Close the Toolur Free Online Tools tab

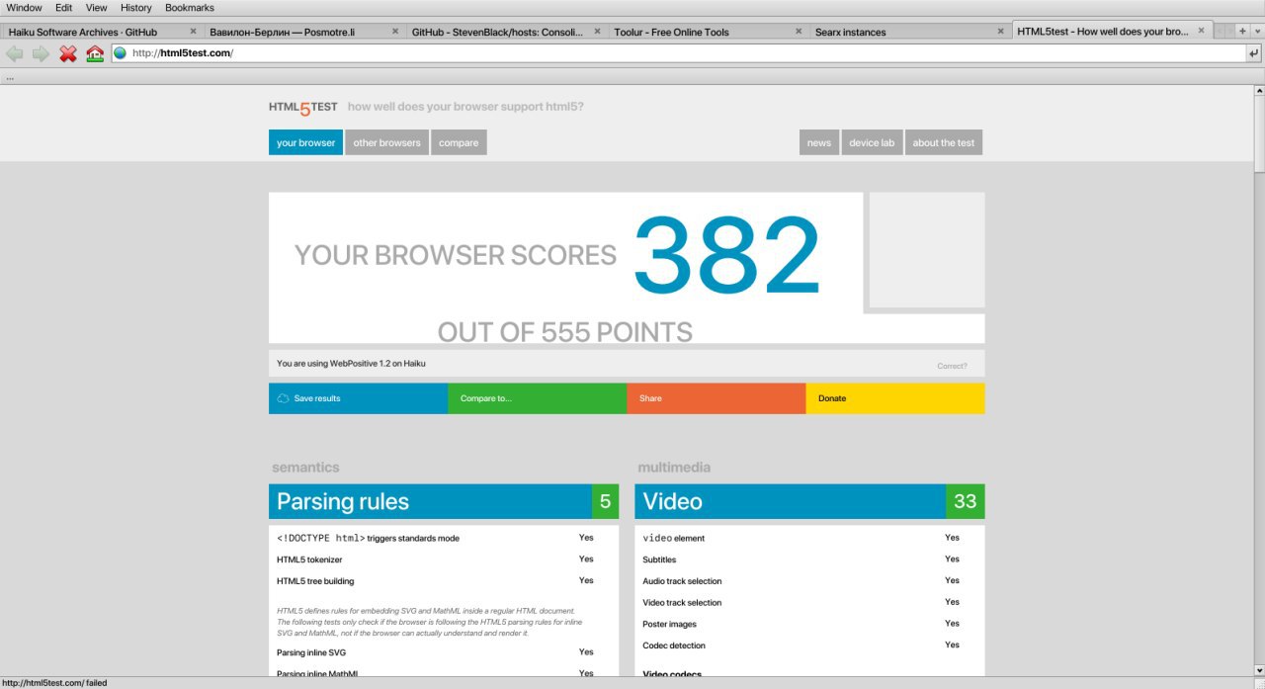[x=799, y=32]
